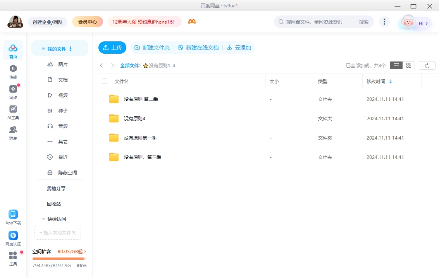Click the game controller icon in top bar

point(192,22)
